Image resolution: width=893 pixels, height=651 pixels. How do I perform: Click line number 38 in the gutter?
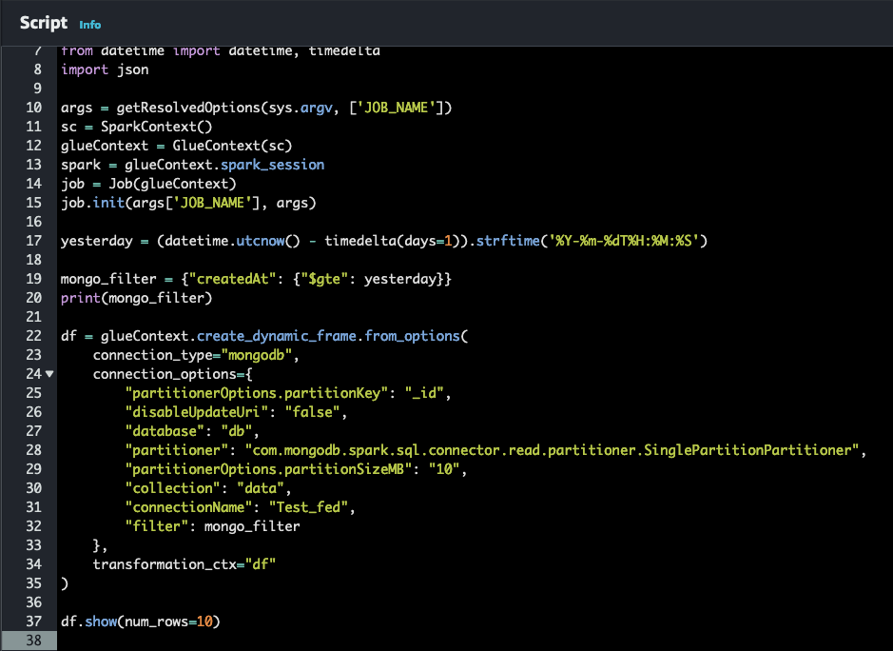(x=33, y=641)
